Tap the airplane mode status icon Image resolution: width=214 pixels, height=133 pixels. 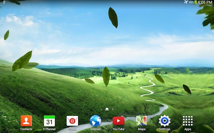pyautogui.click(x=186, y=2)
